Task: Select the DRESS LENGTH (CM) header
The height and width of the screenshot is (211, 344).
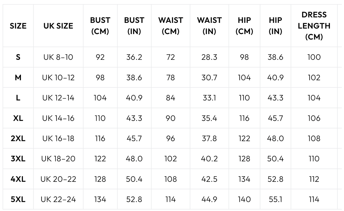Action: click(314, 26)
